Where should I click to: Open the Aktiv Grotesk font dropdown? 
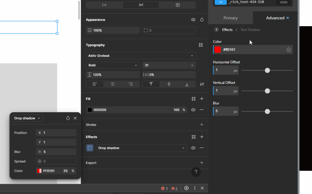pos(141,56)
